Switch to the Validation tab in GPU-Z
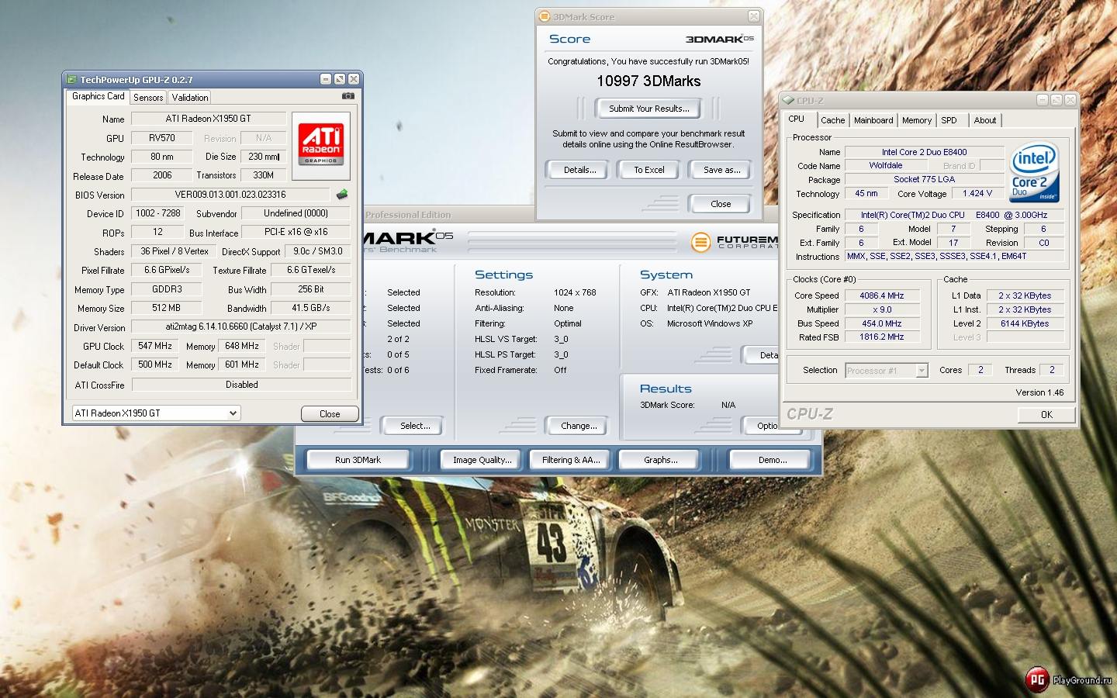This screenshot has width=1117, height=698. click(x=190, y=98)
